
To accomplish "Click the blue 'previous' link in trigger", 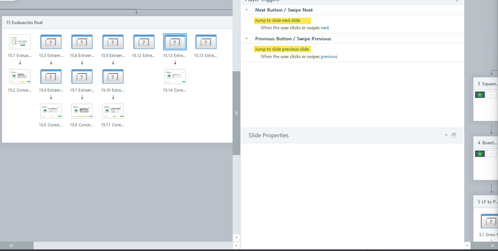I will click(329, 57).
